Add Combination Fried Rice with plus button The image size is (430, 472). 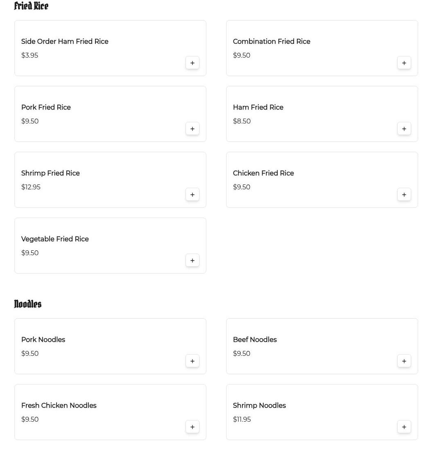pyautogui.click(x=404, y=63)
